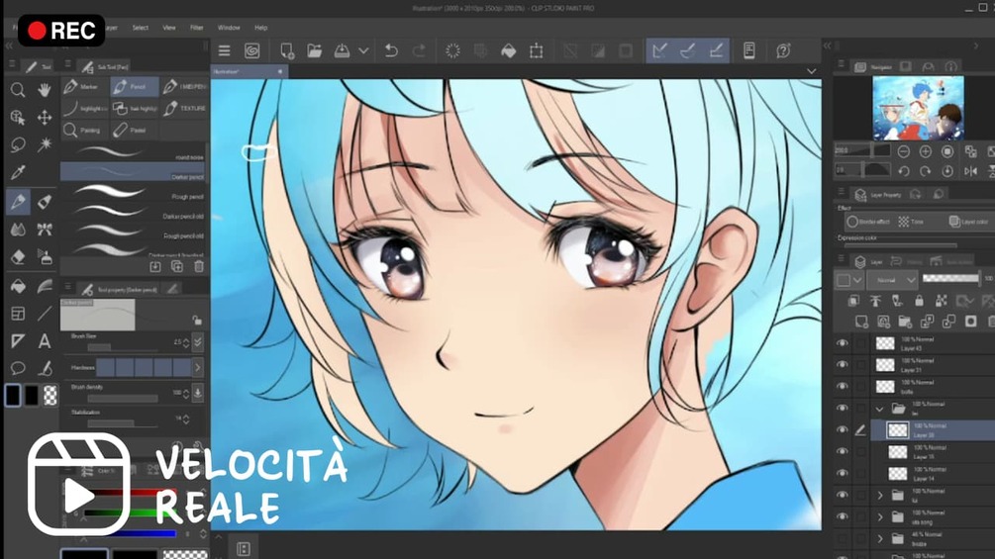The width and height of the screenshot is (995, 559).
Task: Select the Balloon speech tool
Action: pyautogui.click(x=18, y=368)
